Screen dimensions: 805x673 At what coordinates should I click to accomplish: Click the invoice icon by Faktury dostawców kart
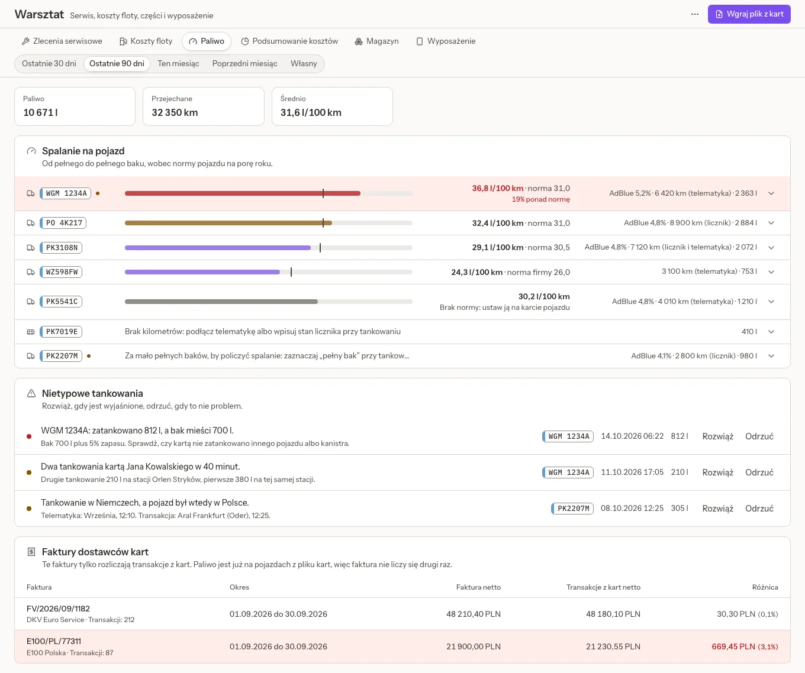pyautogui.click(x=31, y=552)
